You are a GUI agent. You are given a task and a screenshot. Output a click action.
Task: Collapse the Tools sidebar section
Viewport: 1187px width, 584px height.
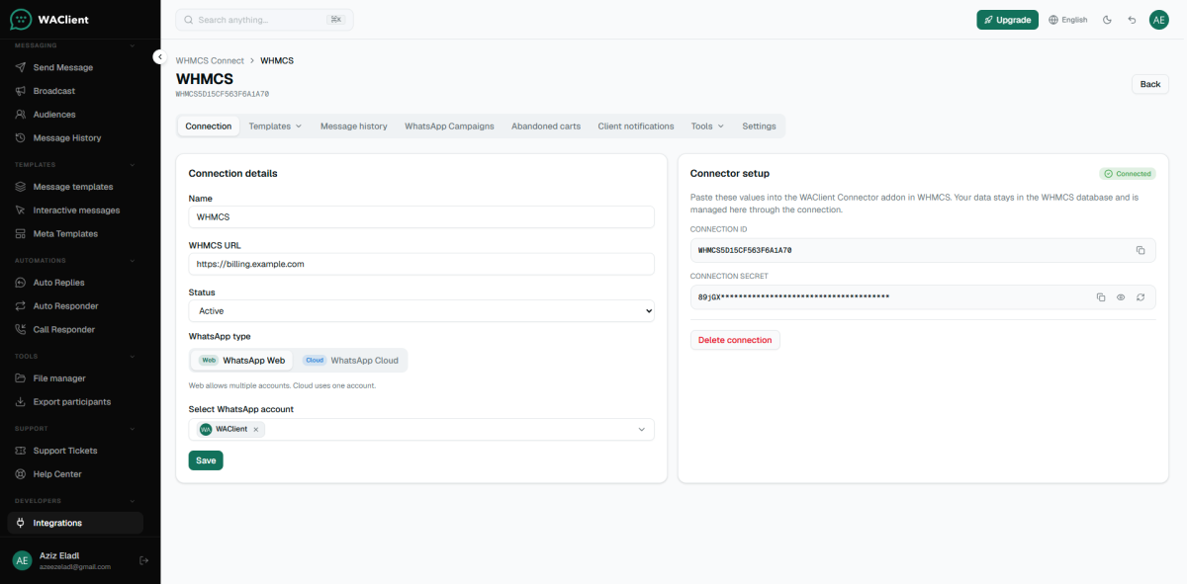coord(133,357)
